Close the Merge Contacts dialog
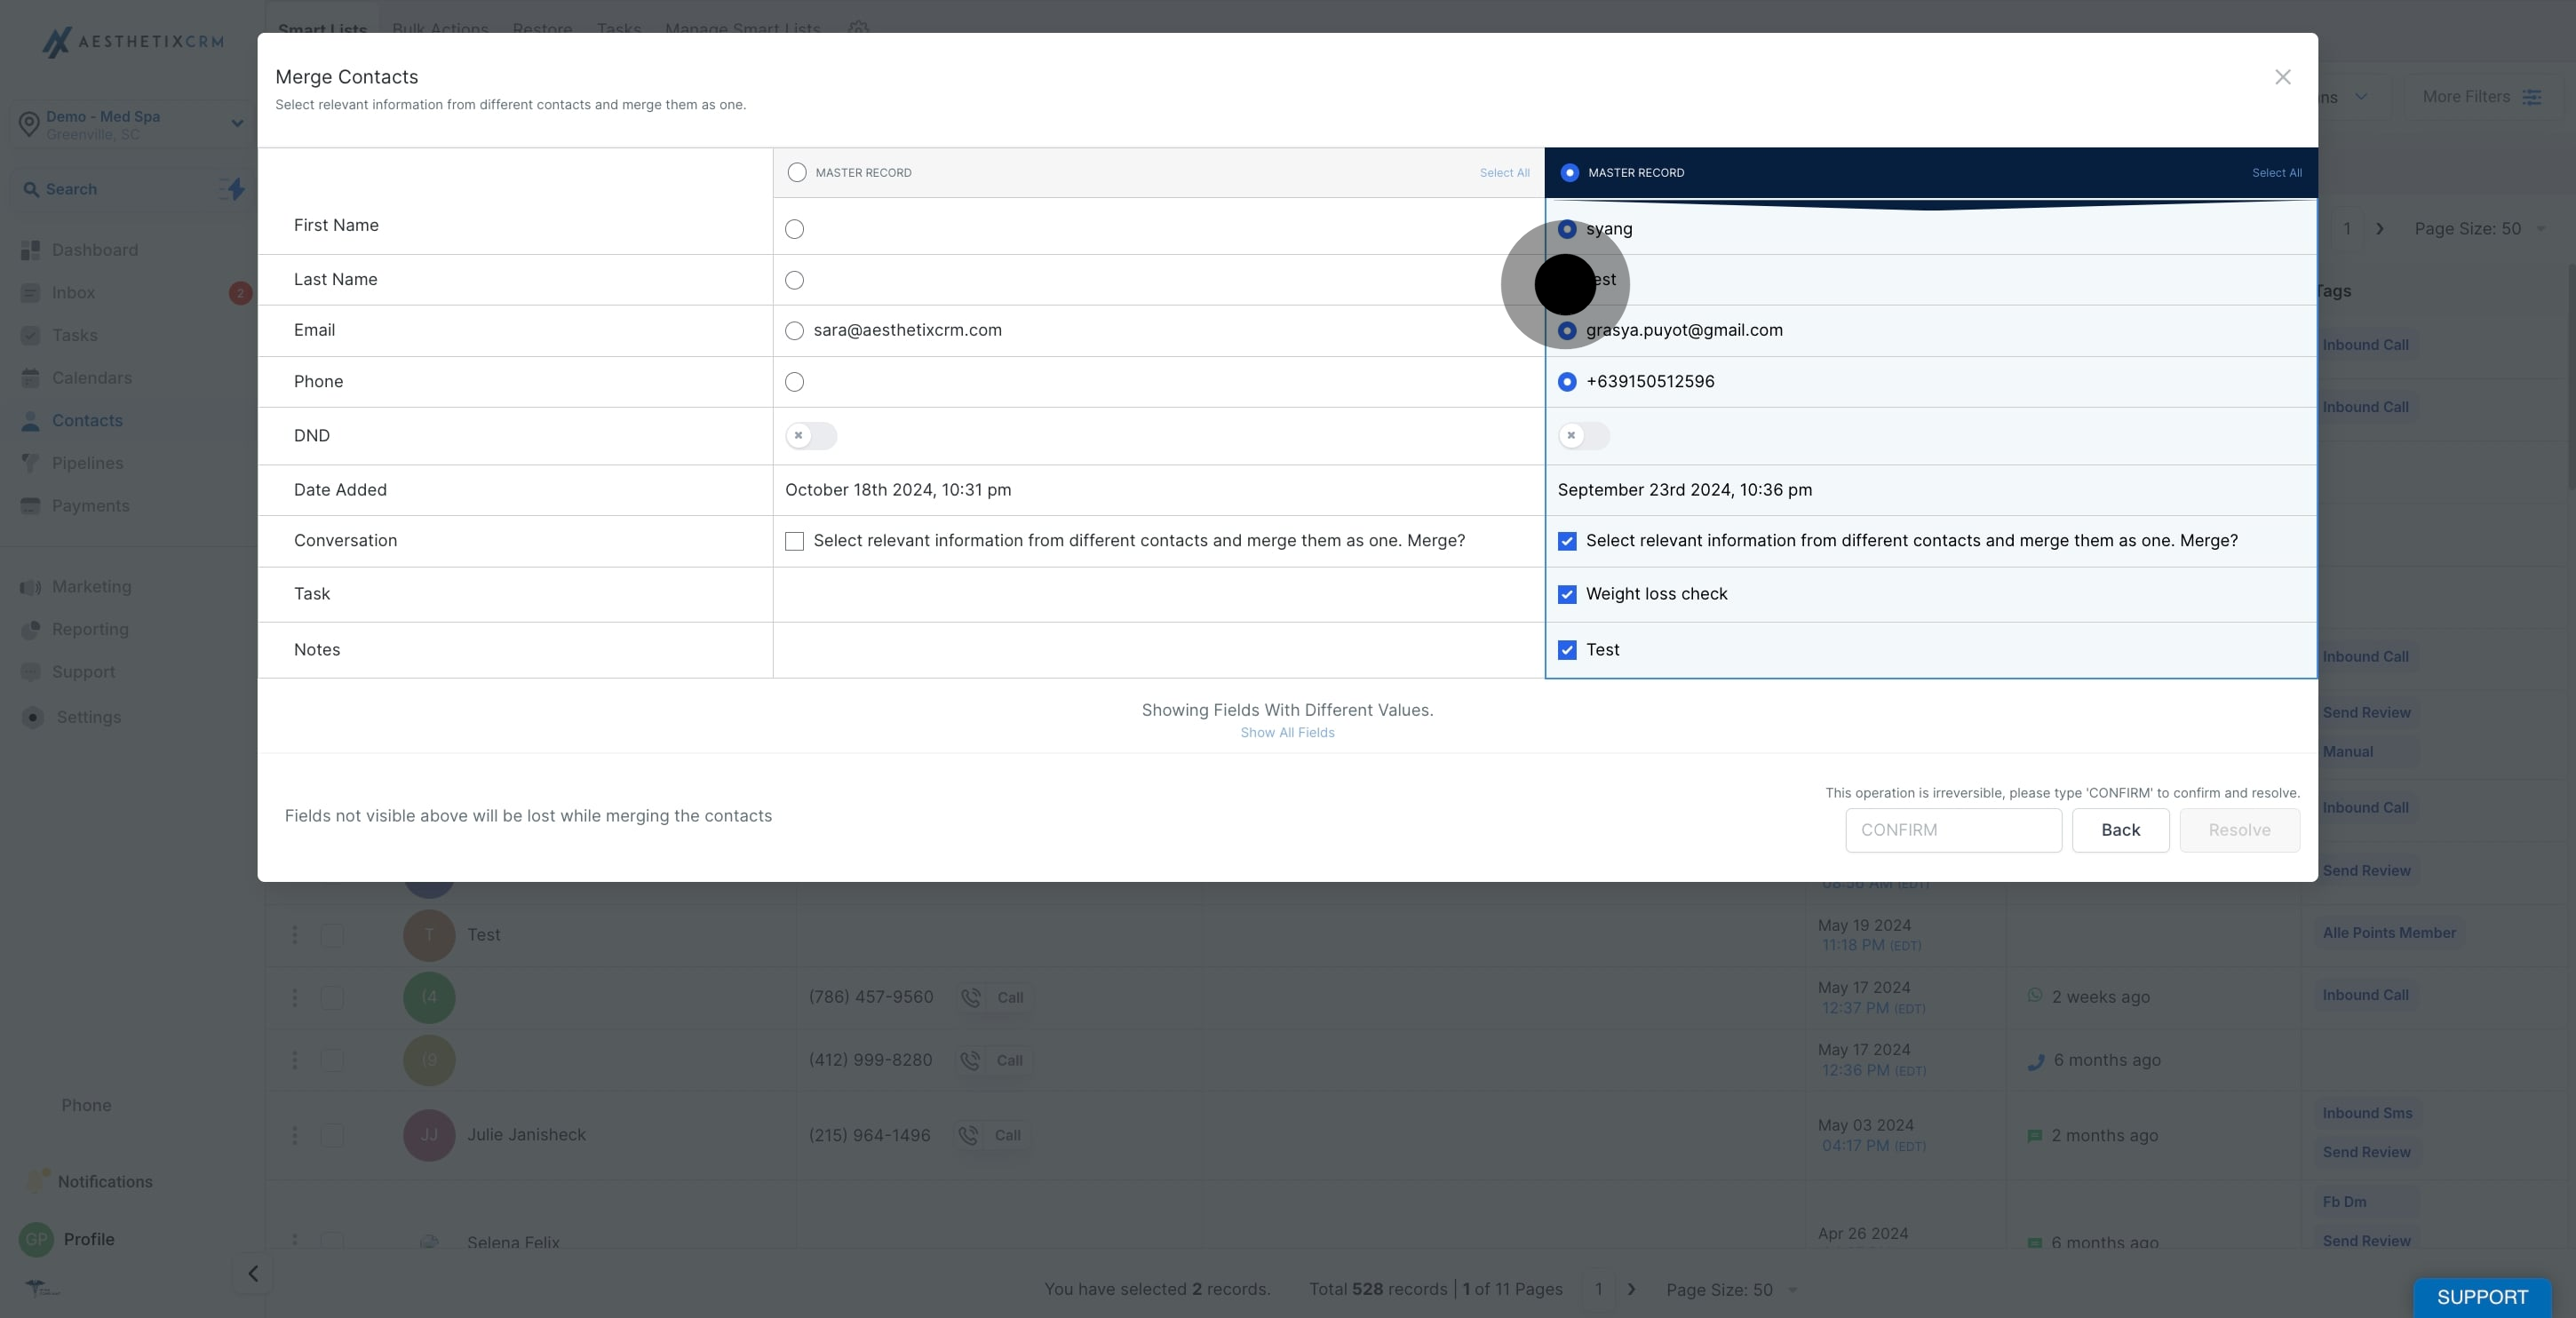This screenshot has width=2576, height=1318. coord(2282,77)
